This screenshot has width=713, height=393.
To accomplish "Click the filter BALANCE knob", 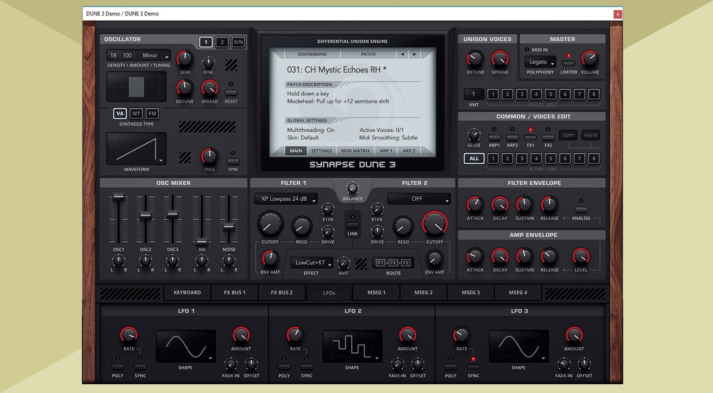I will [x=352, y=188].
